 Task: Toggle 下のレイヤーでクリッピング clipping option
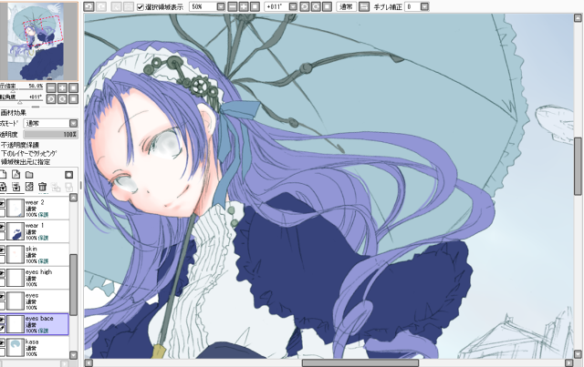point(28,153)
